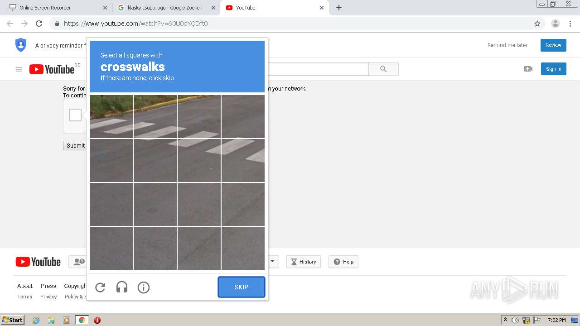Show hidden tray icons arrow
Screen dimensions: 580x326
(505, 320)
